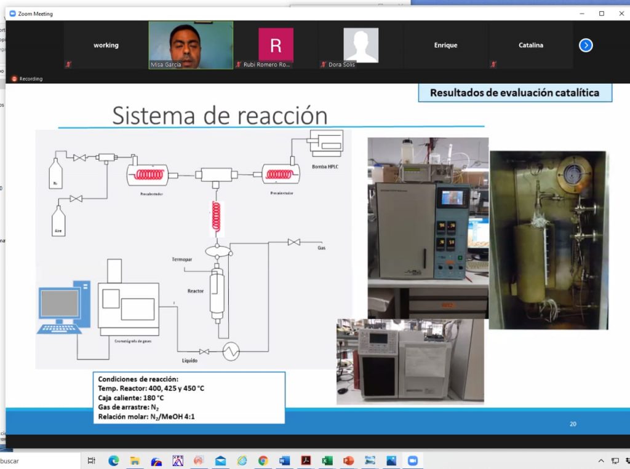Click the red Recording indicator icon
Screen dimensions: 630x469
[x=14, y=79]
